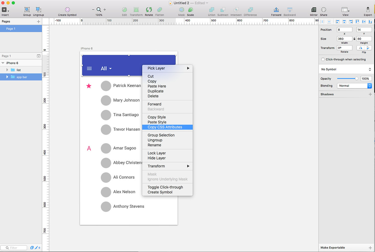The height and width of the screenshot is (252, 375).
Task: Choose Hide Layer from context menu
Action: click(167, 158)
